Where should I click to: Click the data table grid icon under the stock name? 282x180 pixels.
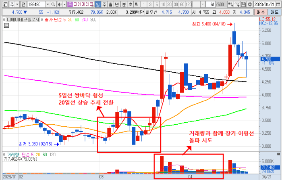point(6,25)
